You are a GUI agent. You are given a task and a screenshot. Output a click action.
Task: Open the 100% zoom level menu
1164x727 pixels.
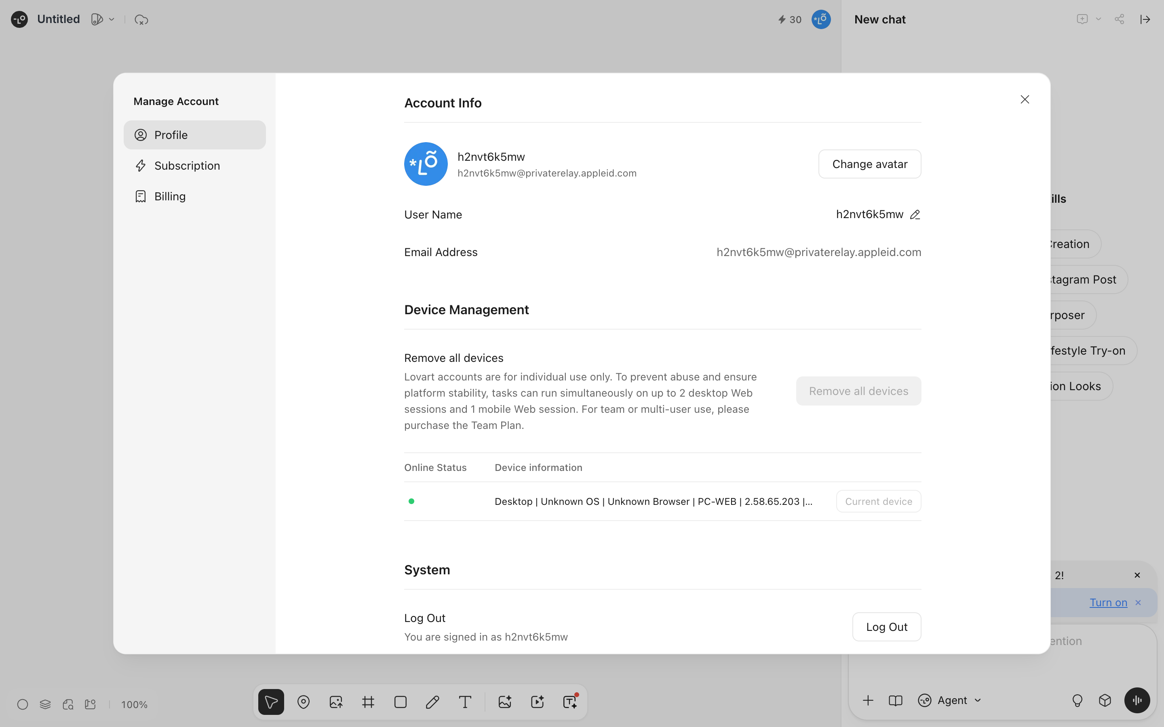134,704
